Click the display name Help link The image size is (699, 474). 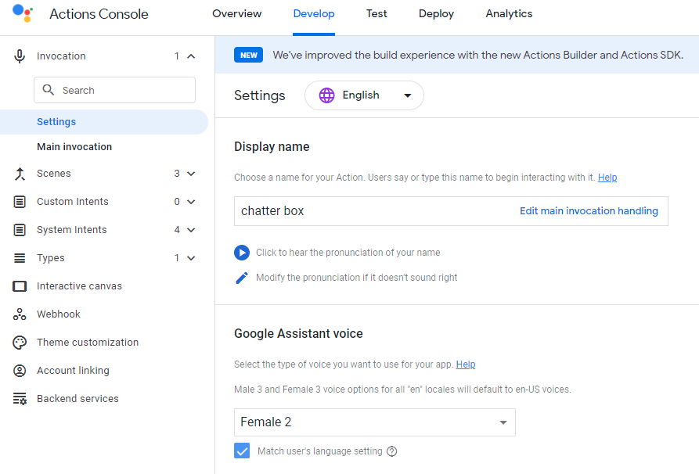pos(607,177)
